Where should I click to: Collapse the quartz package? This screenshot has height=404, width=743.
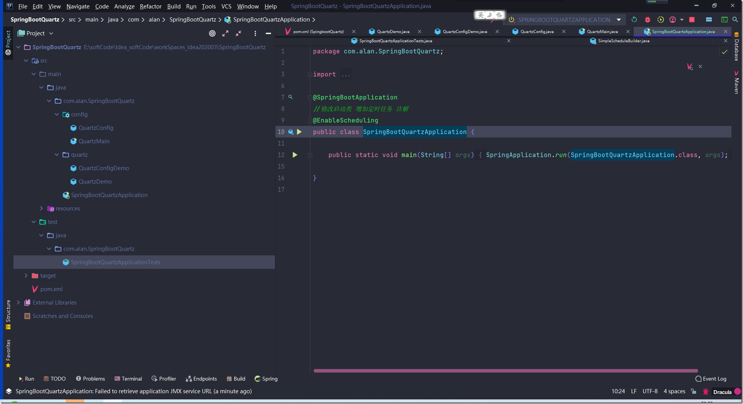pos(57,155)
